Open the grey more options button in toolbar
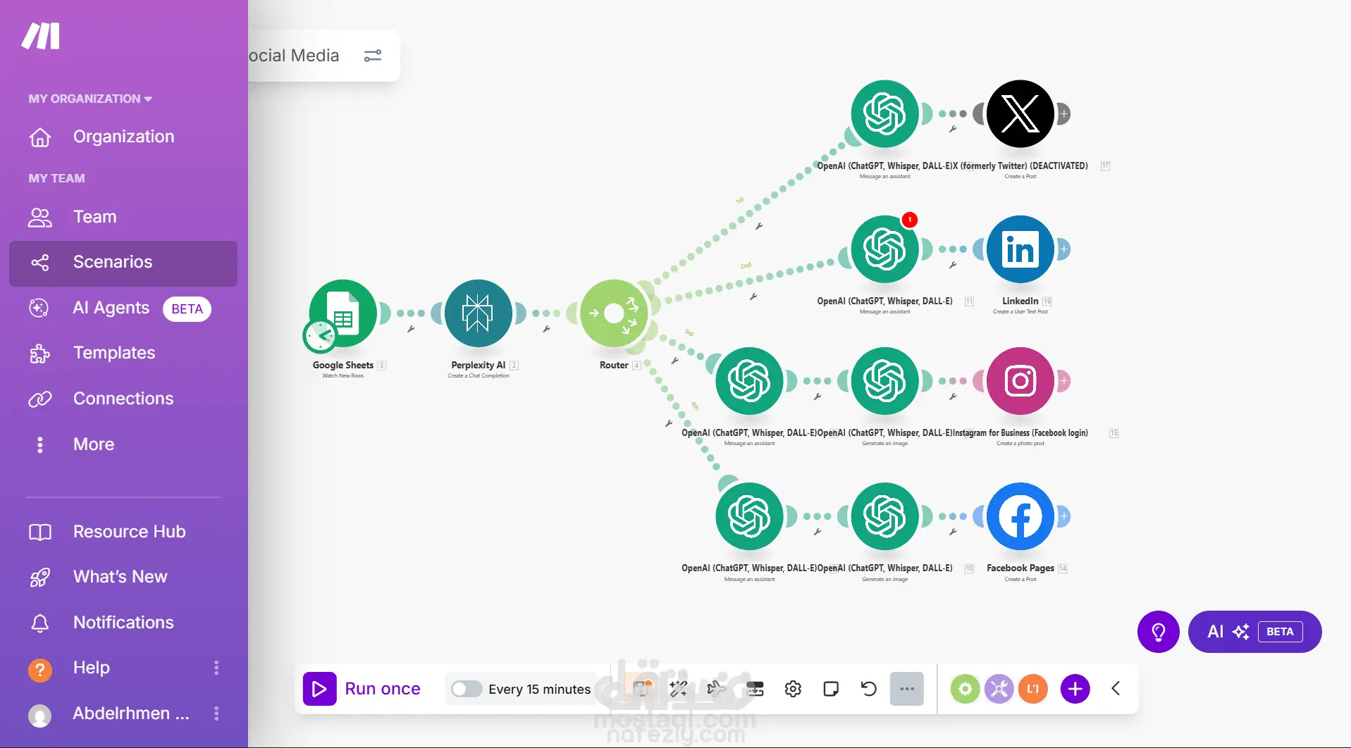The height and width of the screenshot is (748, 1351). pyautogui.click(x=907, y=689)
